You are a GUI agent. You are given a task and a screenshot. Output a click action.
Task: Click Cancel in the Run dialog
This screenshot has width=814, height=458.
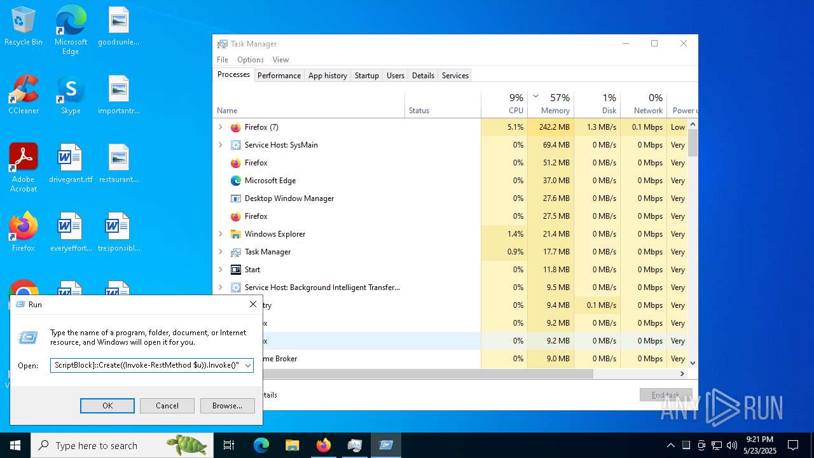tap(167, 406)
